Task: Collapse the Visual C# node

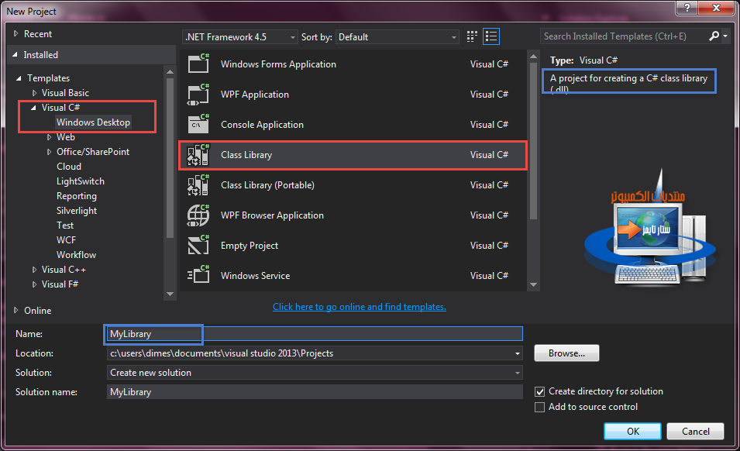Action: (x=33, y=108)
